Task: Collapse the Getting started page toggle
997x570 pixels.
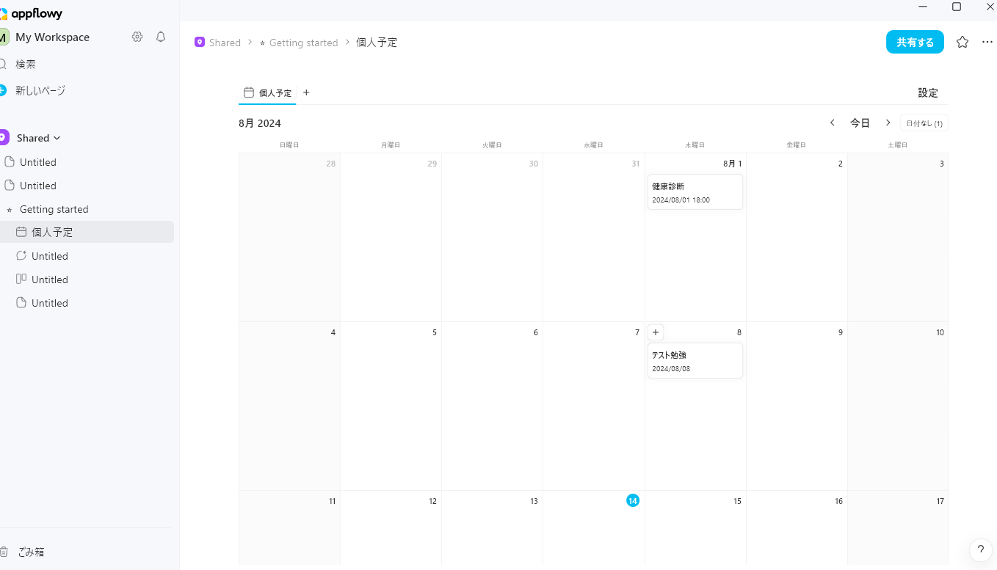Action: [x=10, y=210]
